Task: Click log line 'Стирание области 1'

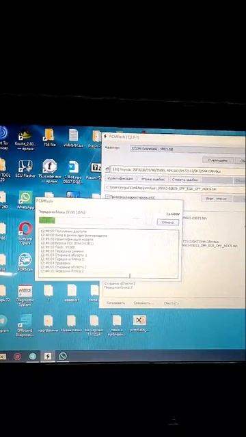Action: pyautogui.click(x=64, y=255)
